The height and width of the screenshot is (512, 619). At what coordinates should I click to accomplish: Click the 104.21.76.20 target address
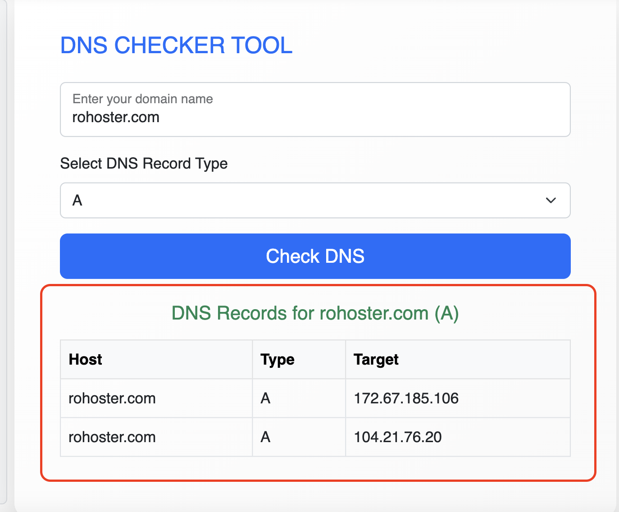coord(397,437)
